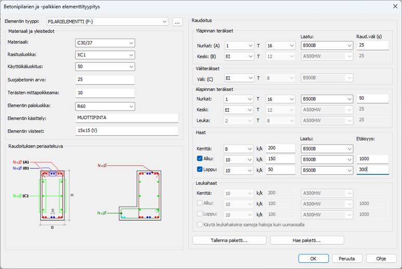Open help with the Ohje button

click(x=381, y=258)
